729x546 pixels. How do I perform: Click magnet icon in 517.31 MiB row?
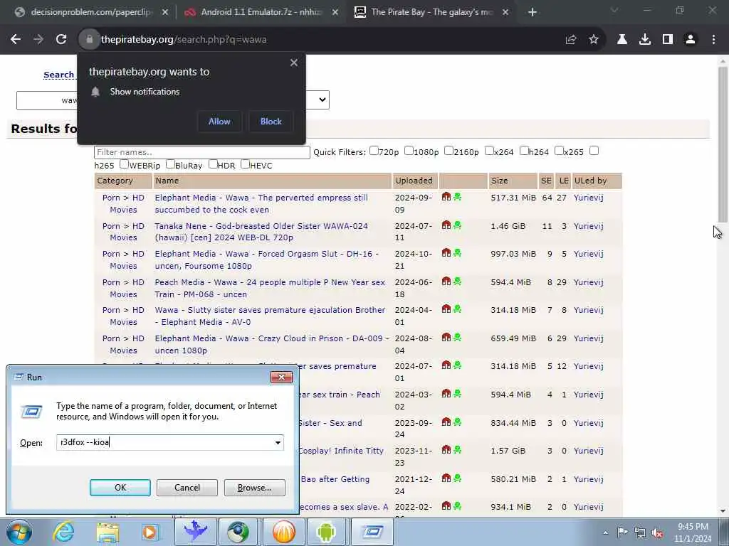(446, 197)
